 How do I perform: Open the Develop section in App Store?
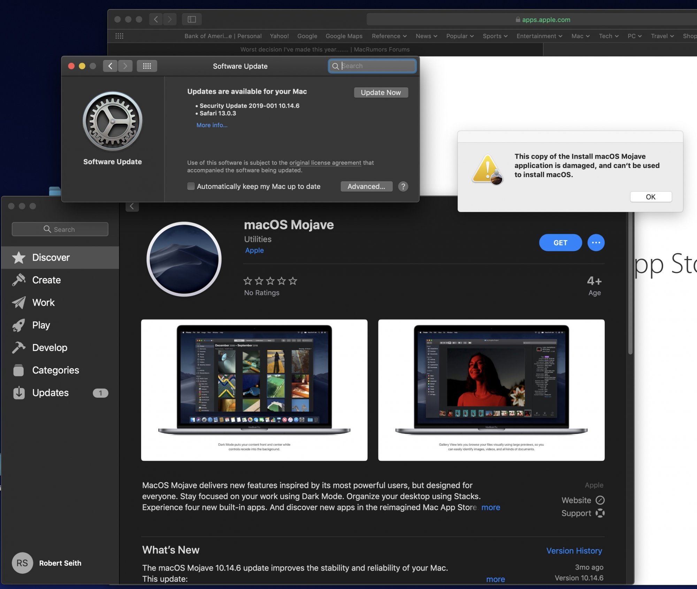coord(60,347)
